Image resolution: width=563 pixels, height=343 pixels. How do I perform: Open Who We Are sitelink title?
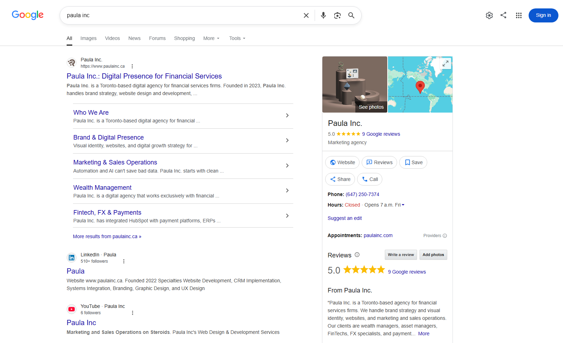point(91,113)
